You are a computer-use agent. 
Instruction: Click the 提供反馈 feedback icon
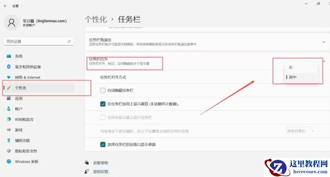pos(86,171)
